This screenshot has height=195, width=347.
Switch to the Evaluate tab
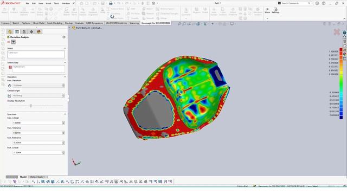click(x=80, y=23)
